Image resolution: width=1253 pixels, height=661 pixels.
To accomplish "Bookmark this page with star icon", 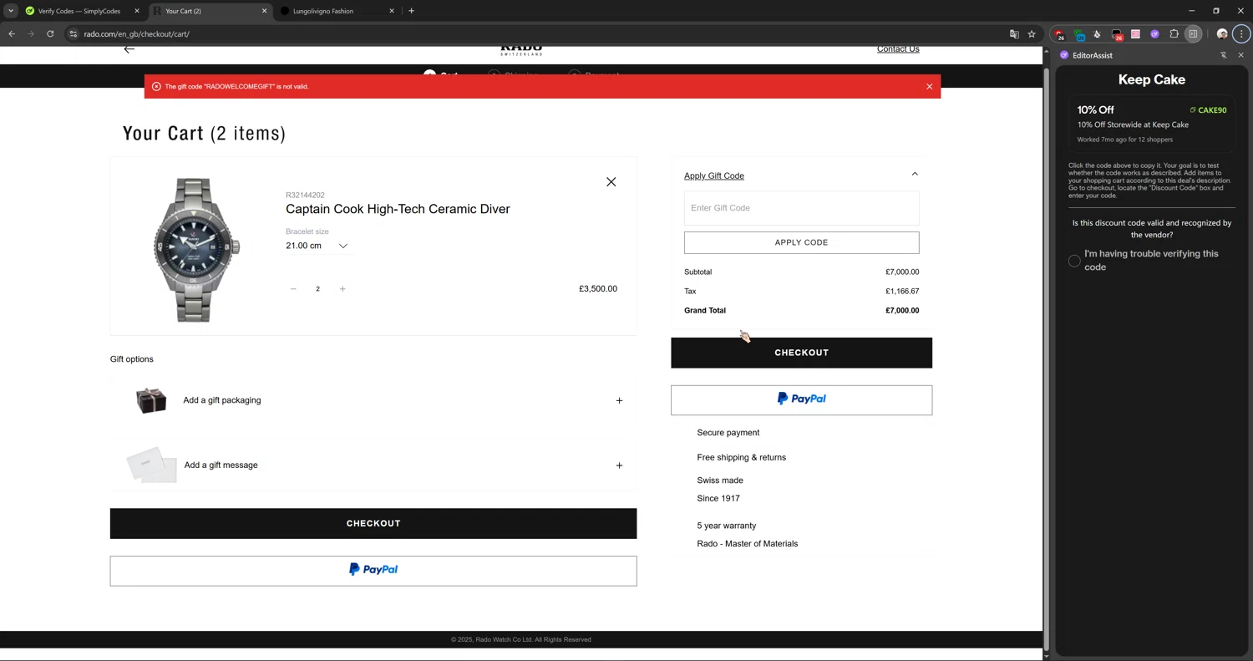I will tap(1032, 34).
